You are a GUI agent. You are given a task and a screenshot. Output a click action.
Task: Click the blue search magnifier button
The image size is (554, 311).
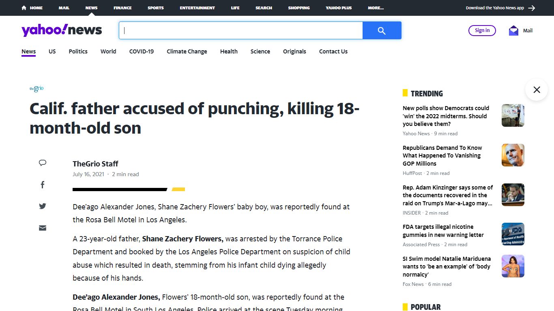click(x=382, y=30)
